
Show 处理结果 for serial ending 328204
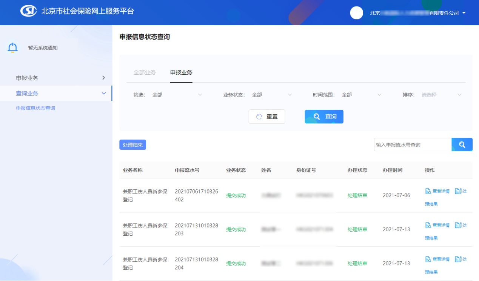(461, 259)
